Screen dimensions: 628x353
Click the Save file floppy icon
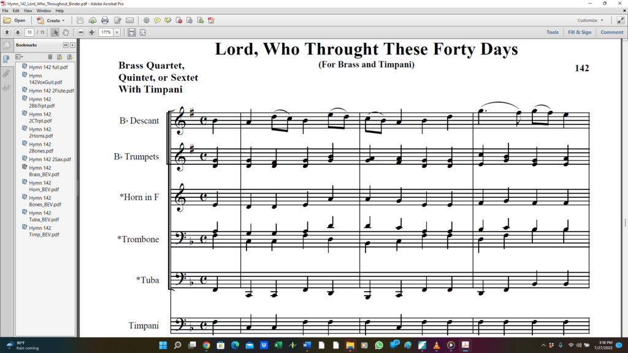[x=80, y=20]
